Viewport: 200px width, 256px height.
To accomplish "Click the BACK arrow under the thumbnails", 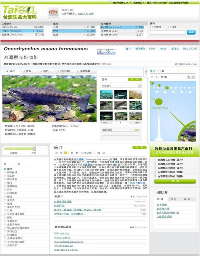I will click(x=104, y=123).
